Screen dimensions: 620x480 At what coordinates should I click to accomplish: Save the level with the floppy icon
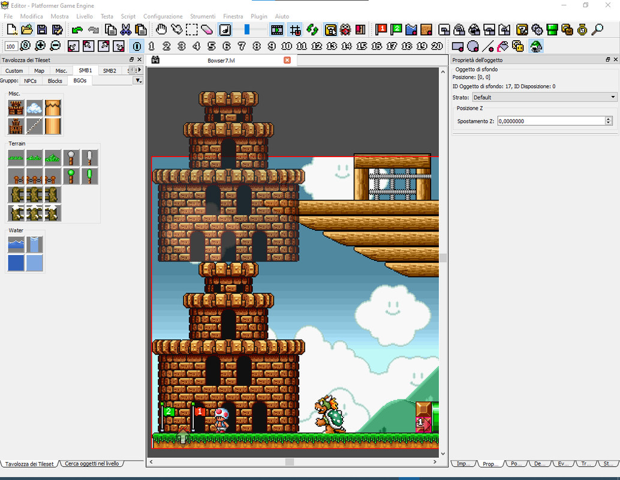42,29
